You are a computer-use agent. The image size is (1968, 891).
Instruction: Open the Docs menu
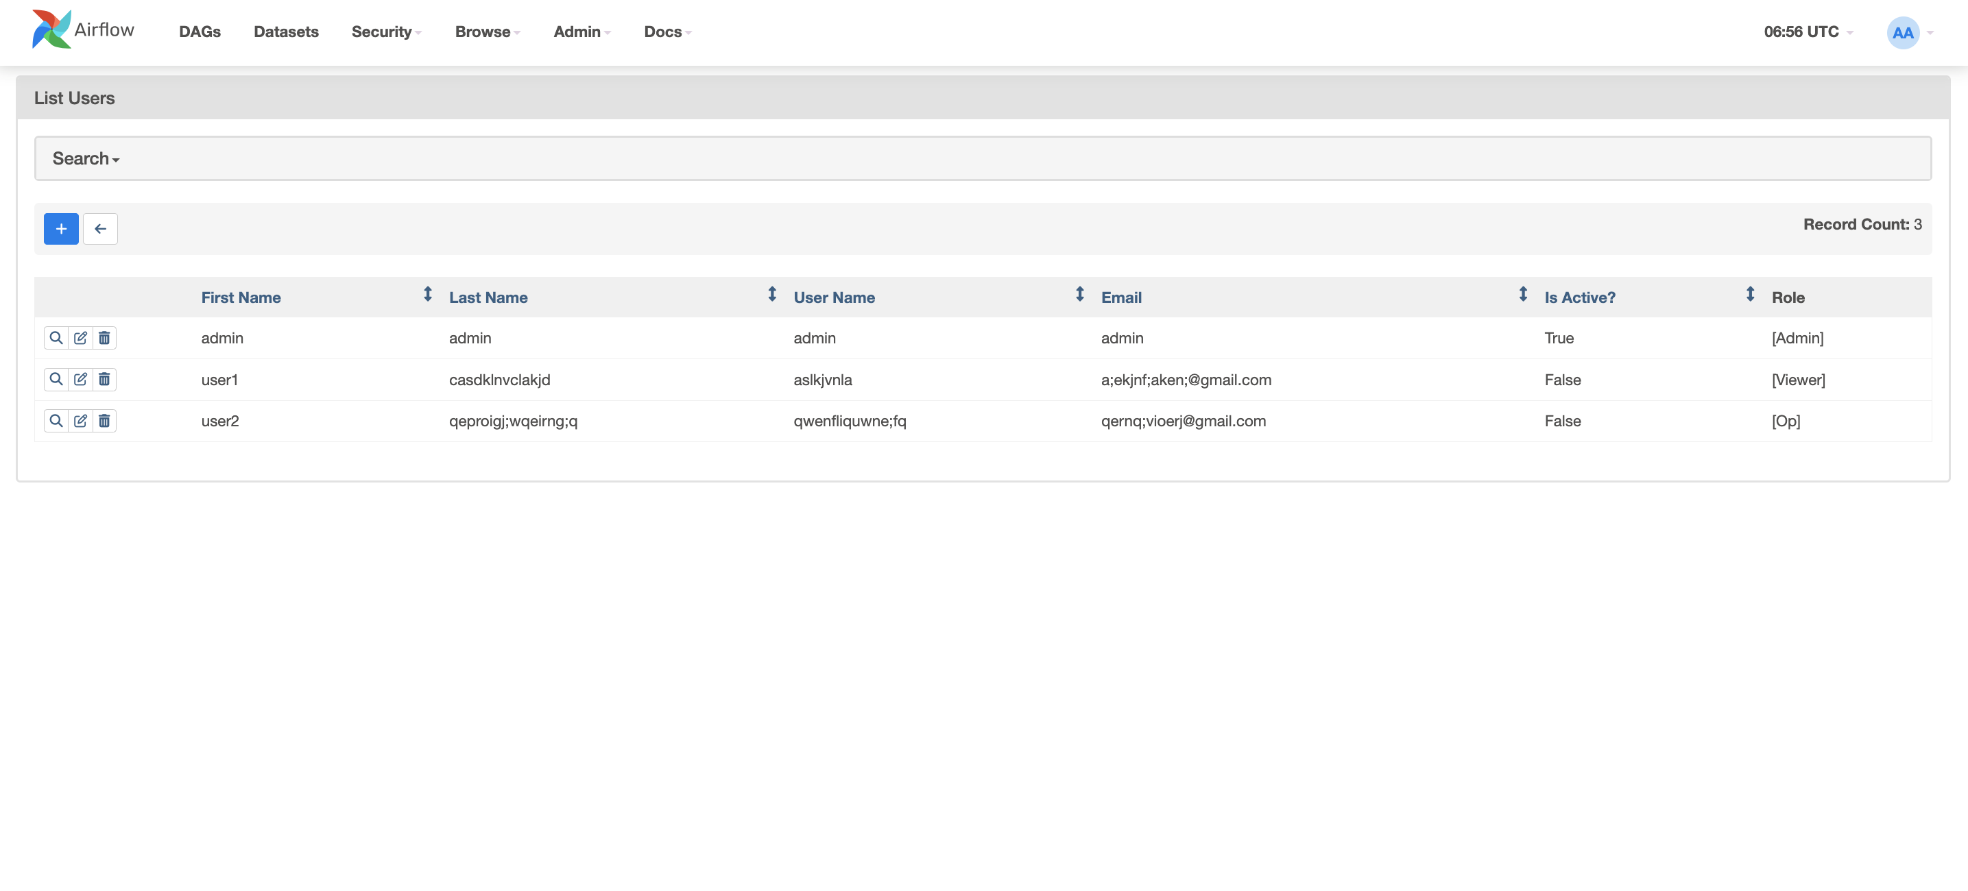pos(665,32)
